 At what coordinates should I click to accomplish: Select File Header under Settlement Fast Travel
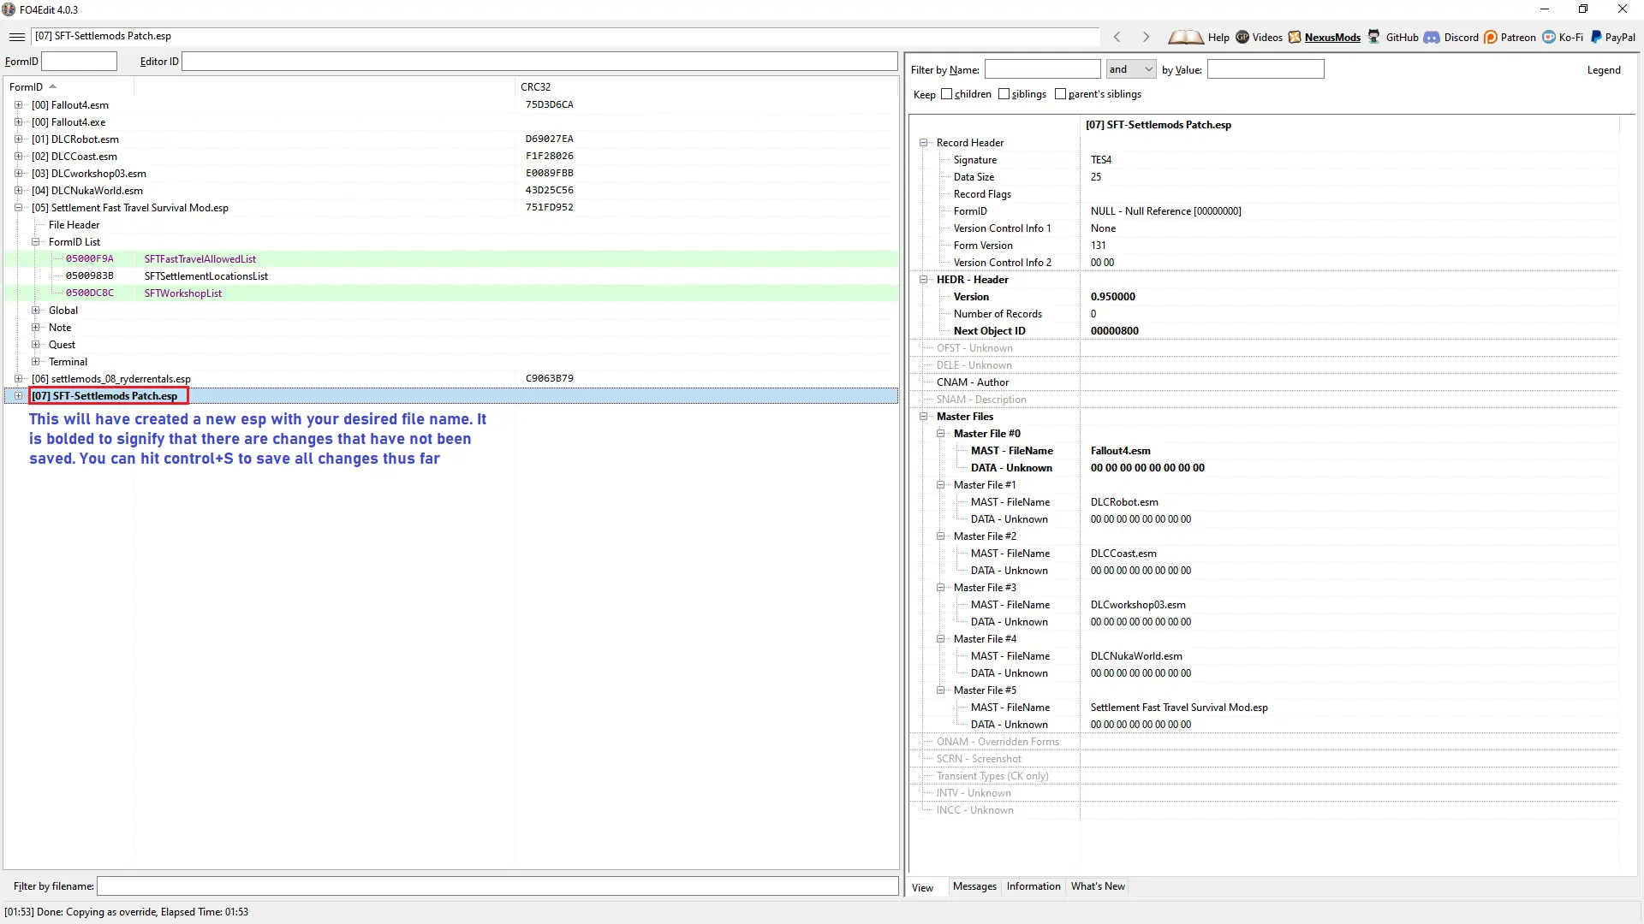tap(74, 225)
